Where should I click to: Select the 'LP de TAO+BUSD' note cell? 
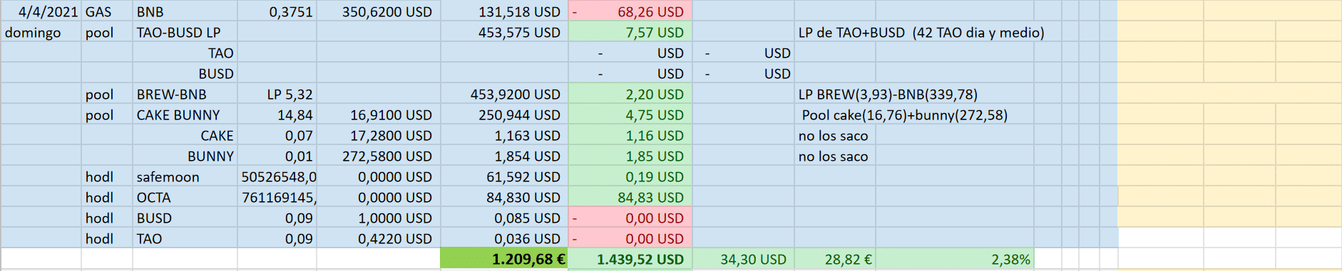coord(921,32)
